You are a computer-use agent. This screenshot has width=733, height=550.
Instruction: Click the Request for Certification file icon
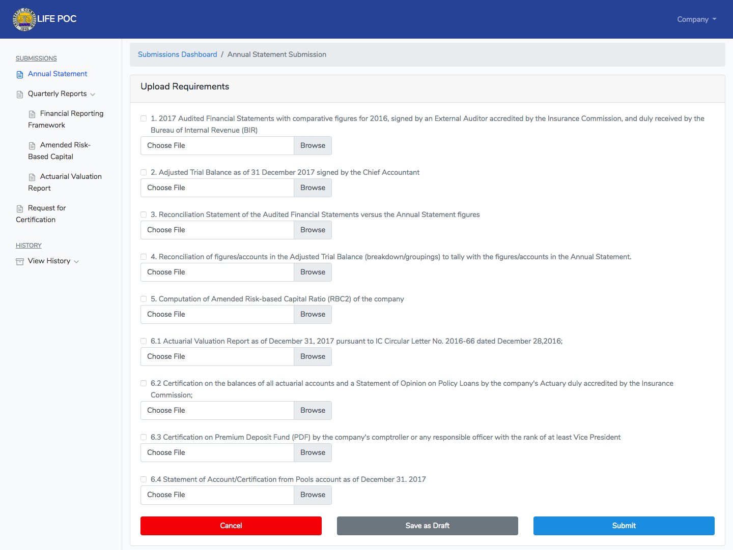[x=20, y=209]
